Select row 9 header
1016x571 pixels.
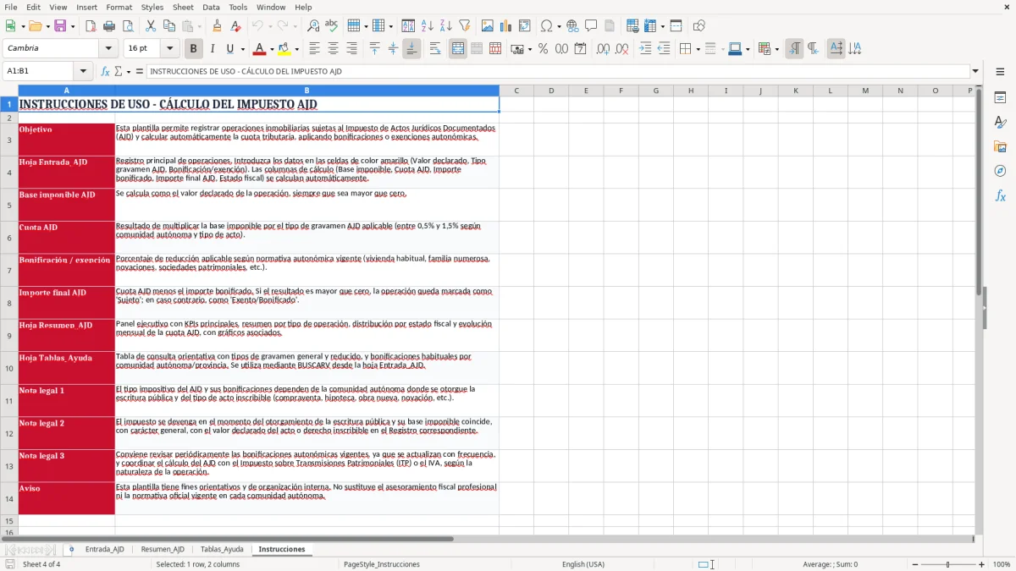(9, 336)
